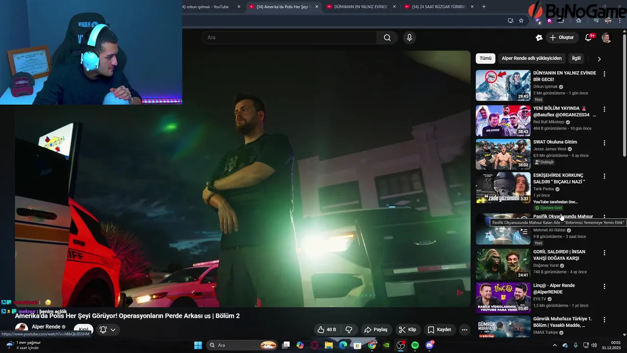
Task: Open Microsoft Store from the taskbar
Action: coord(358,345)
